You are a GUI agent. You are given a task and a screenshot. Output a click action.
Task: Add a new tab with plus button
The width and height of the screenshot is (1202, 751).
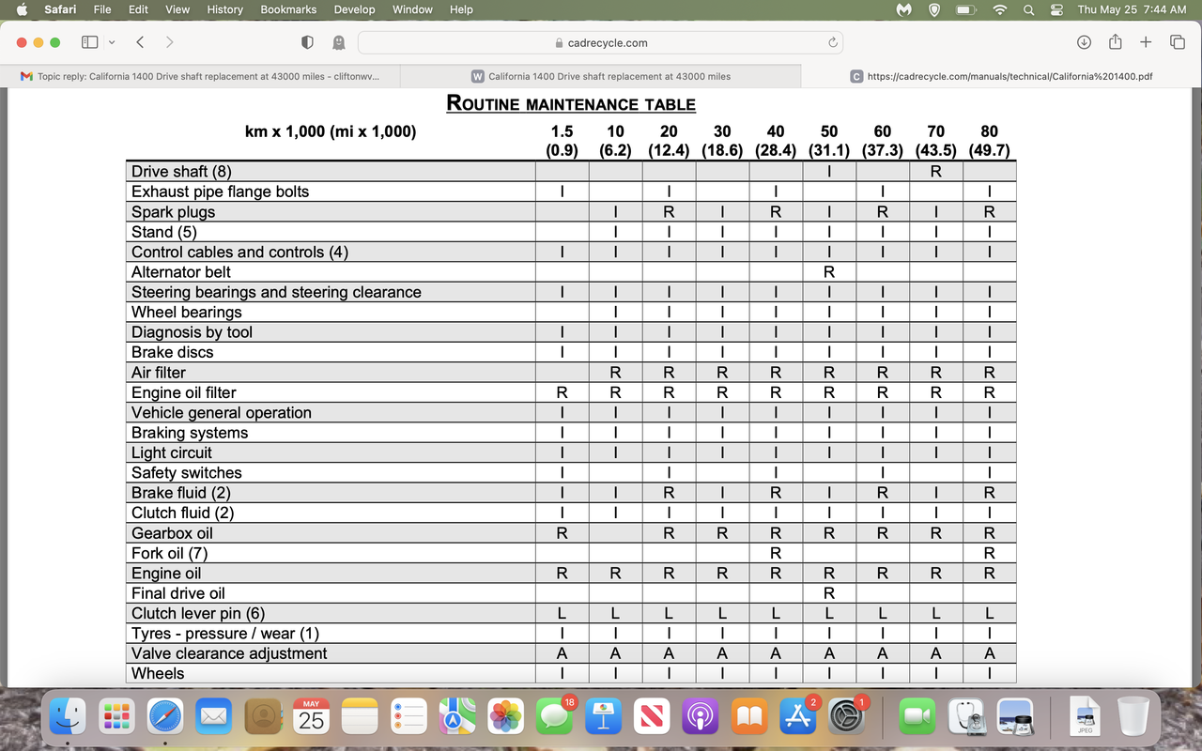(x=1146, y=42)
